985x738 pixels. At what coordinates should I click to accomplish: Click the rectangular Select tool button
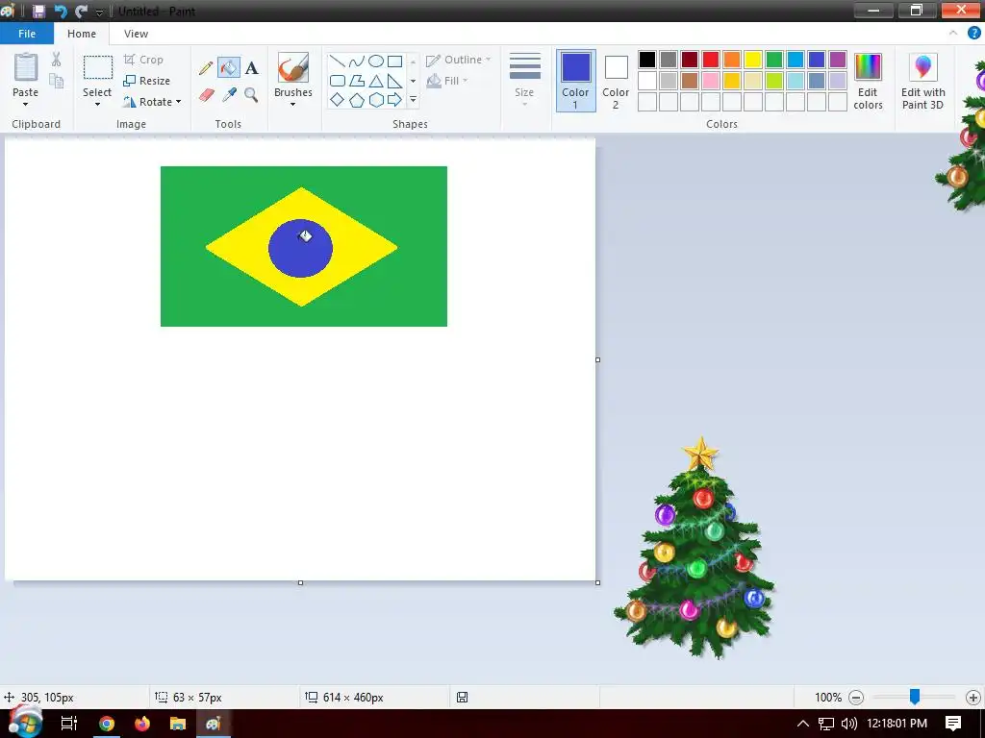click(98, 67)
